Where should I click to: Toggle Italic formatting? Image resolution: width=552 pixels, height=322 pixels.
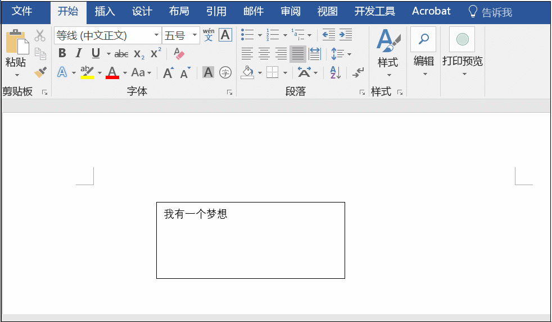79,53
